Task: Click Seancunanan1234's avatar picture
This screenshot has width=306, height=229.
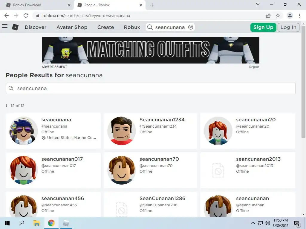Action: coord(122,131)
